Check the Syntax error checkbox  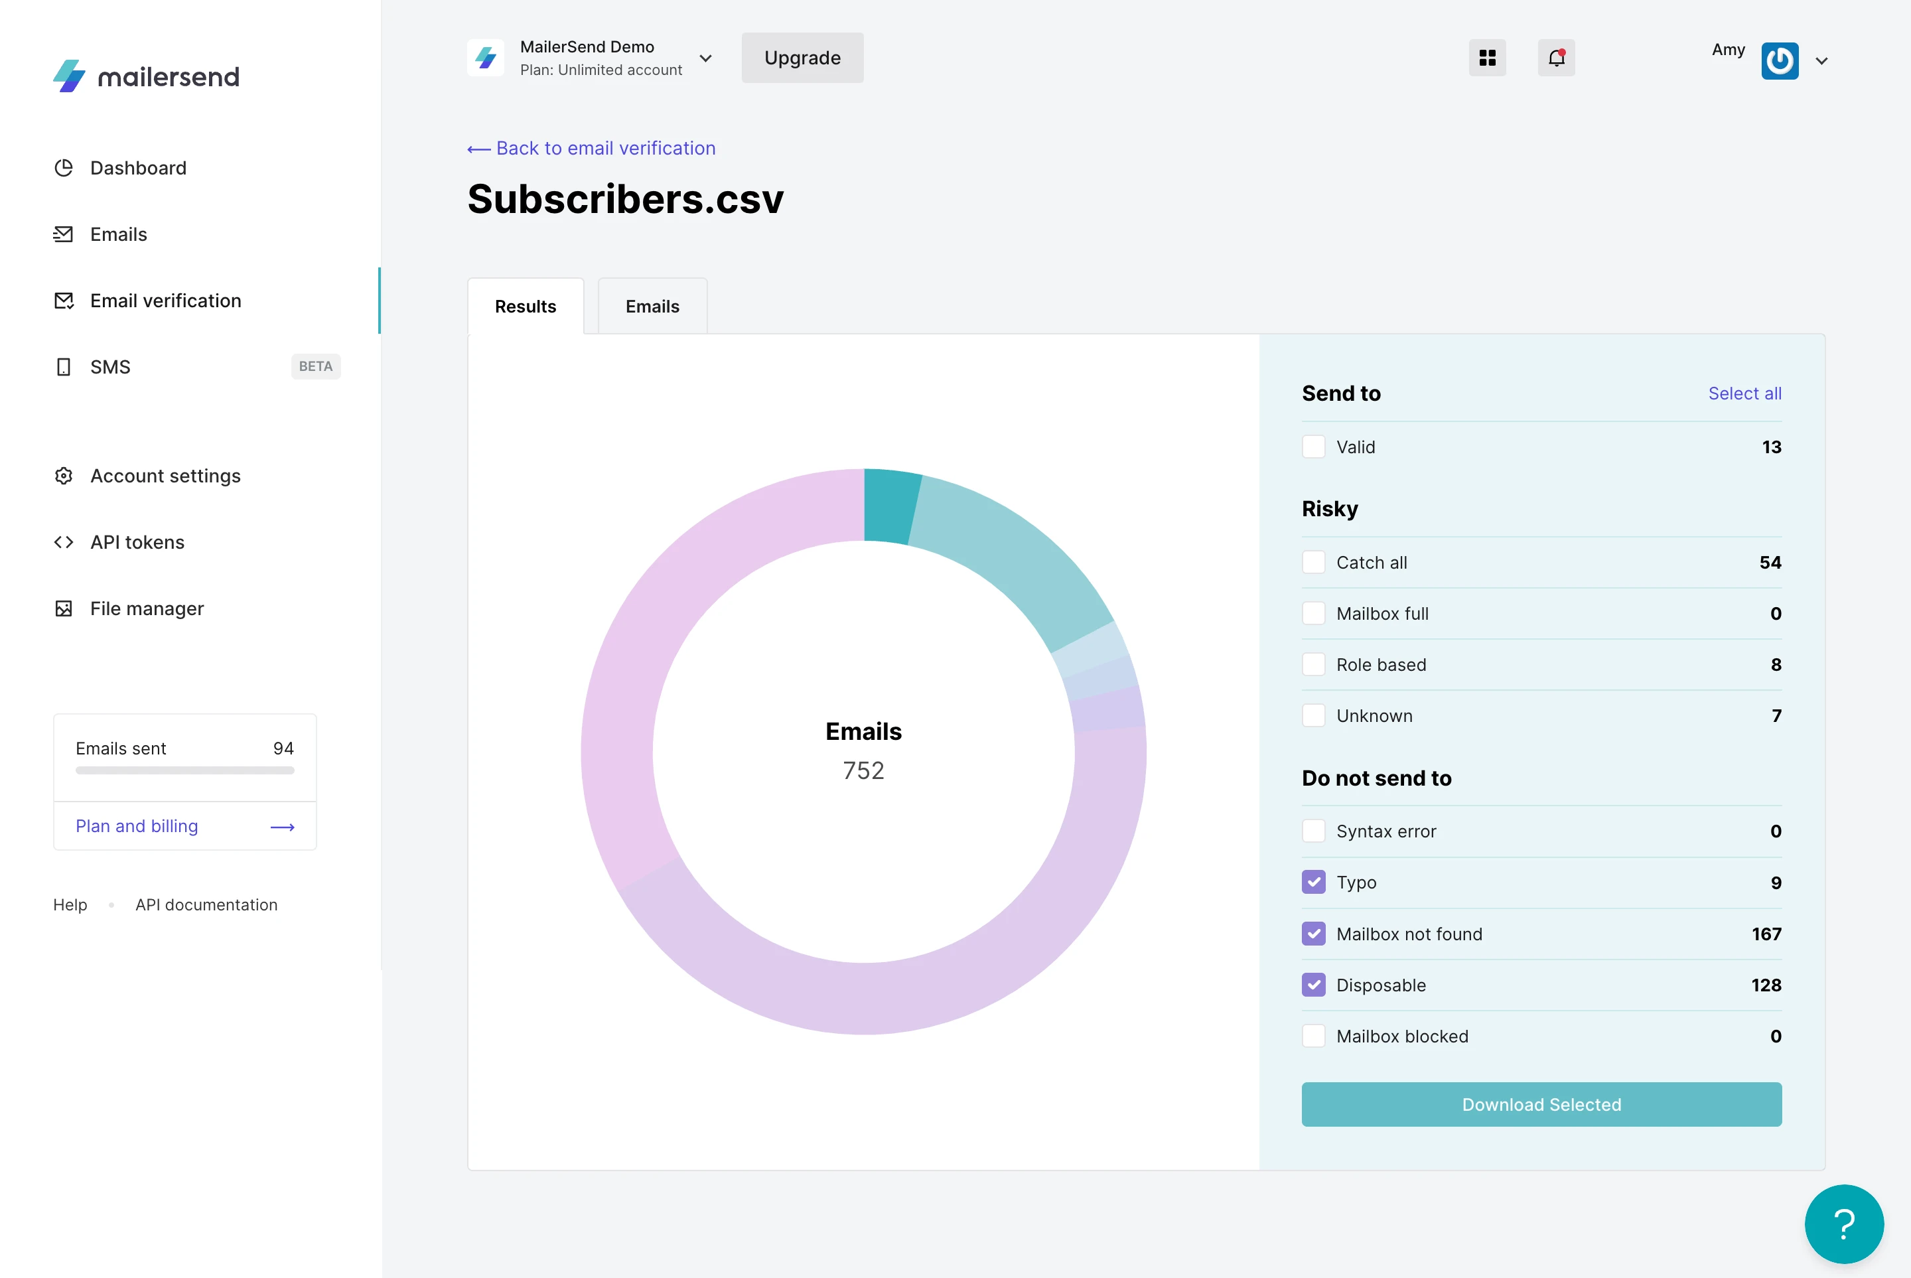1314,831
